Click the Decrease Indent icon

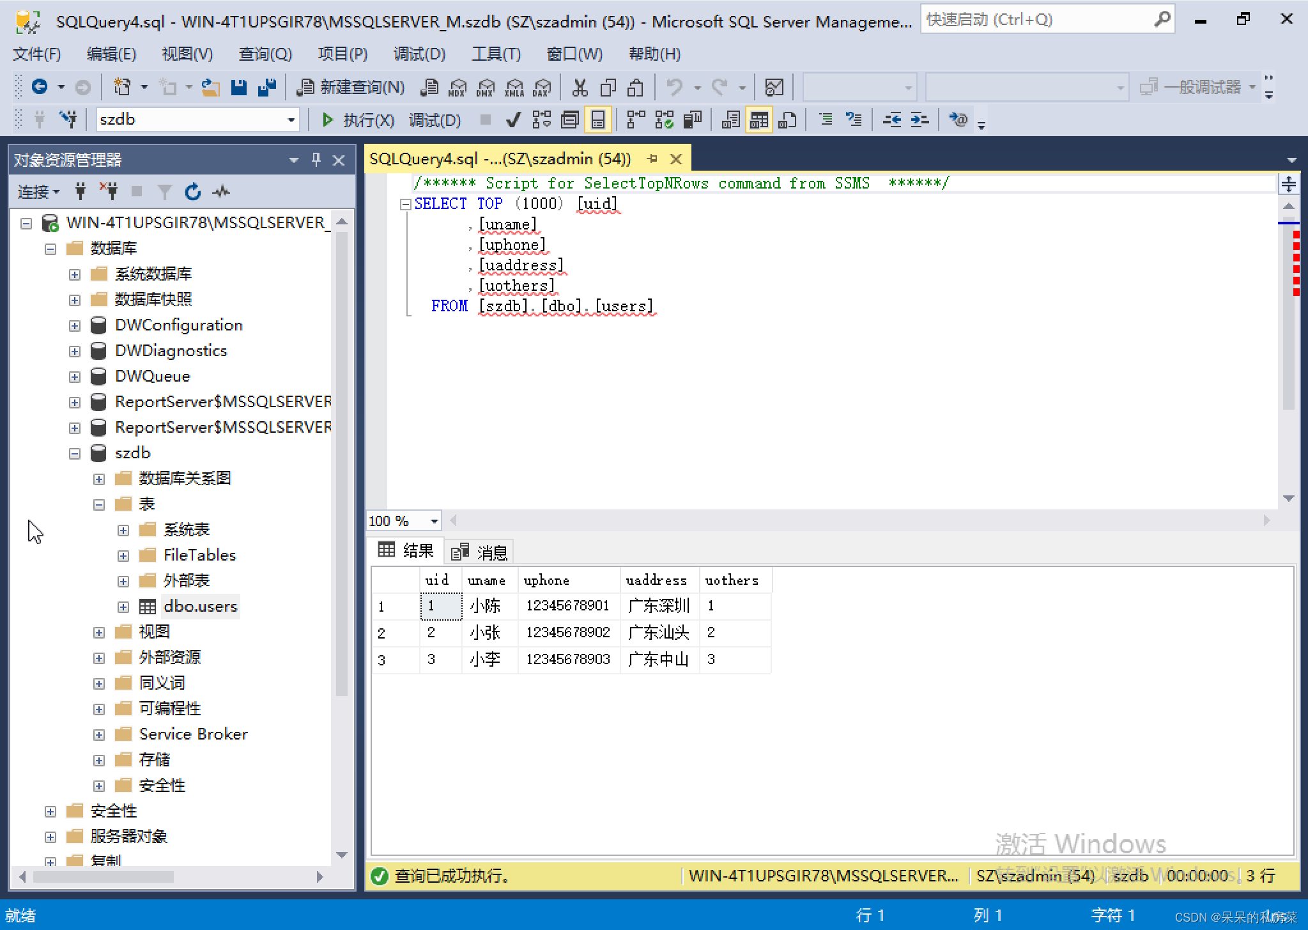[x=891, y=120]
